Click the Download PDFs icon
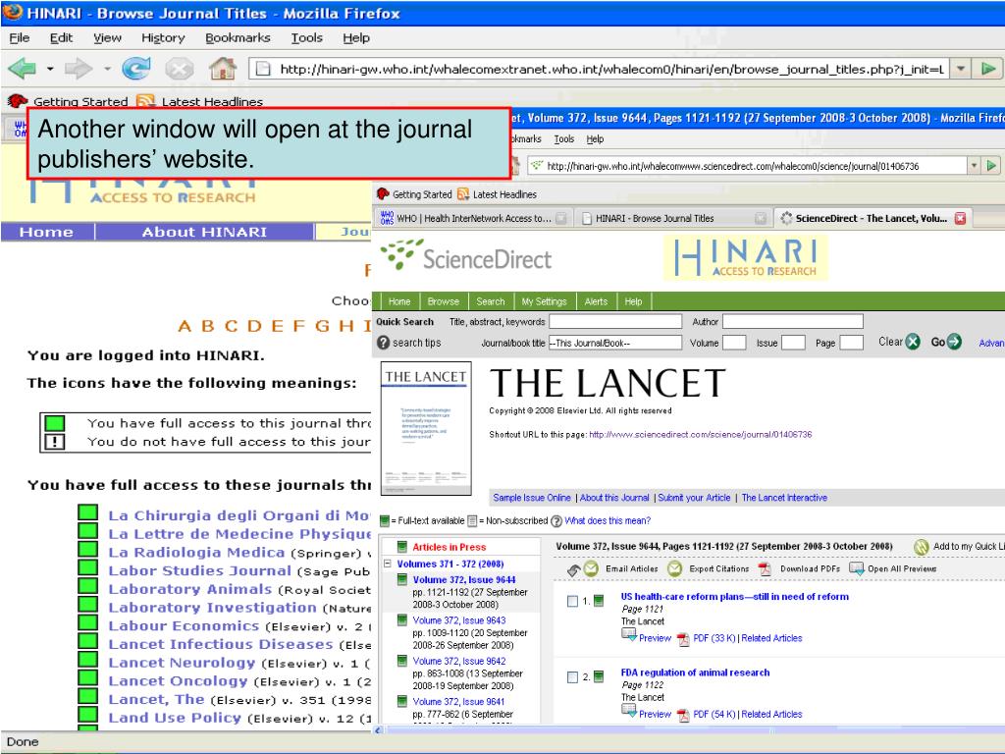Image resolution: width=1005 pixels, height=754 pixels. tap(764, 568)
